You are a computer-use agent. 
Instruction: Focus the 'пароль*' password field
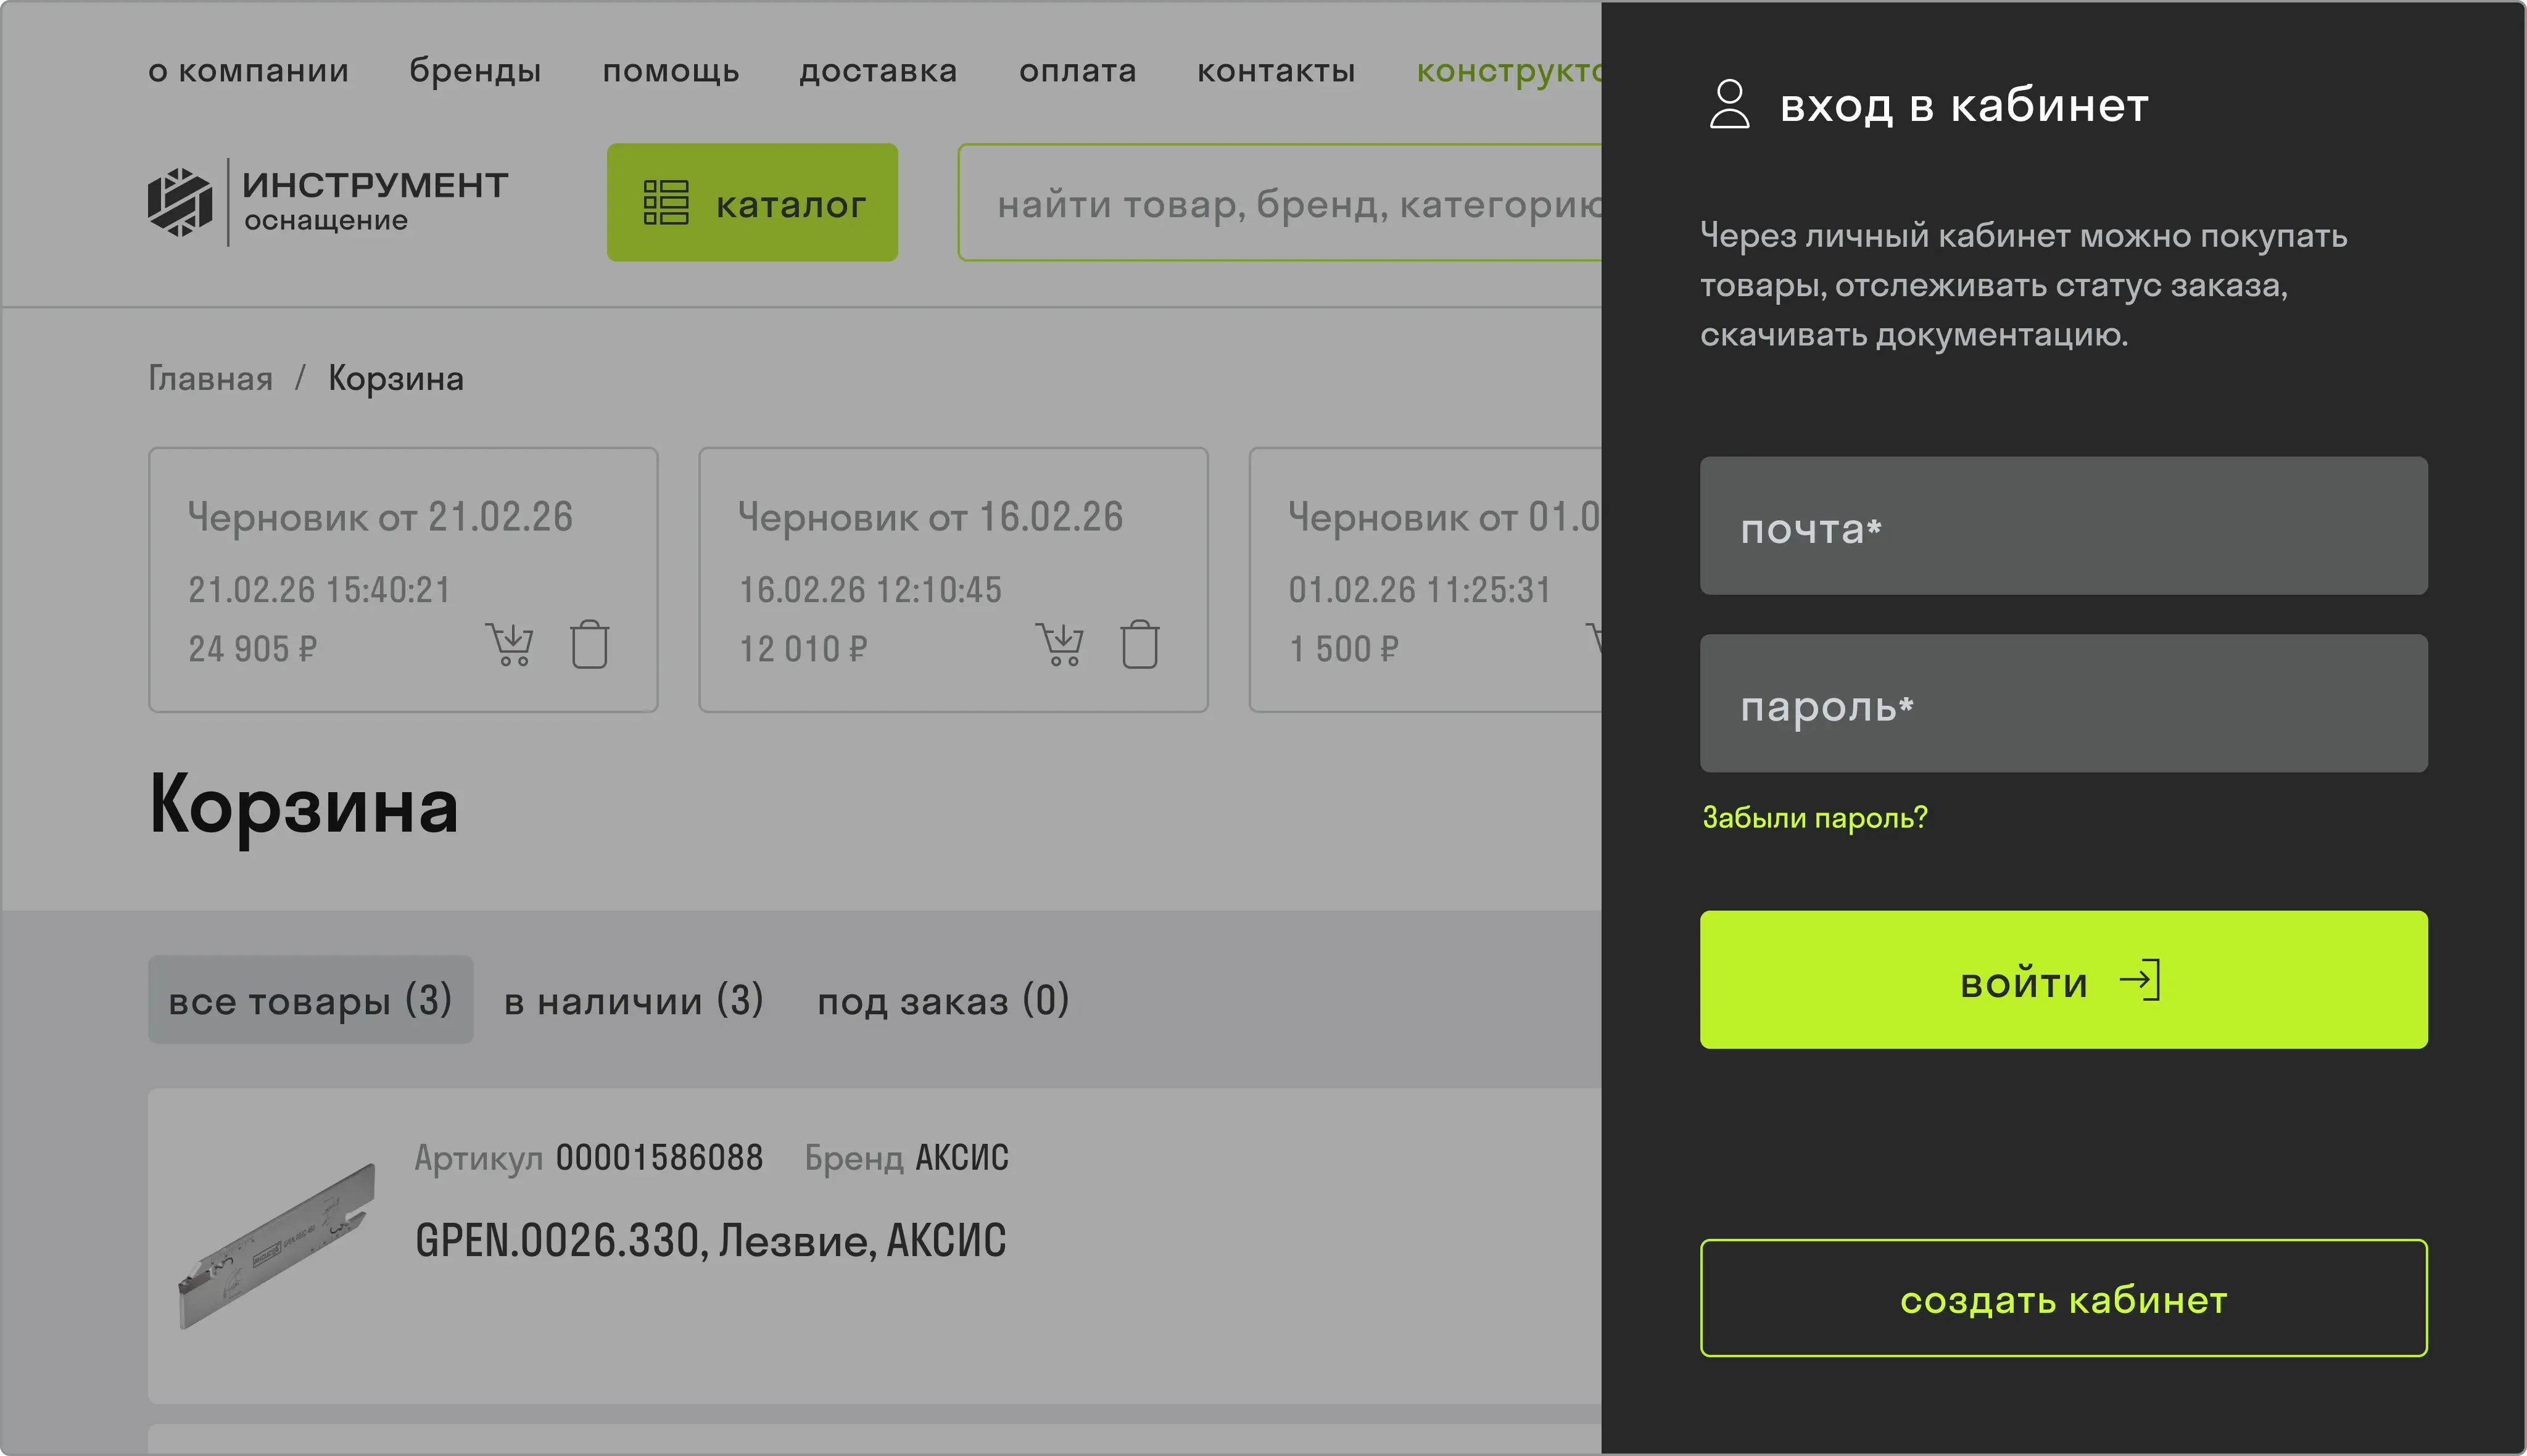[x=2064, y=703]
